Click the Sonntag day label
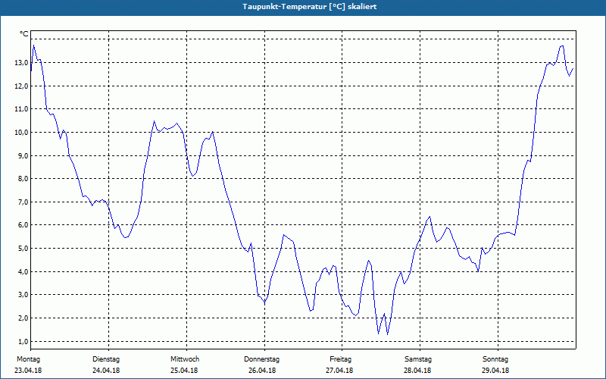This screenshot has height=379, width=606. (495, 359)
